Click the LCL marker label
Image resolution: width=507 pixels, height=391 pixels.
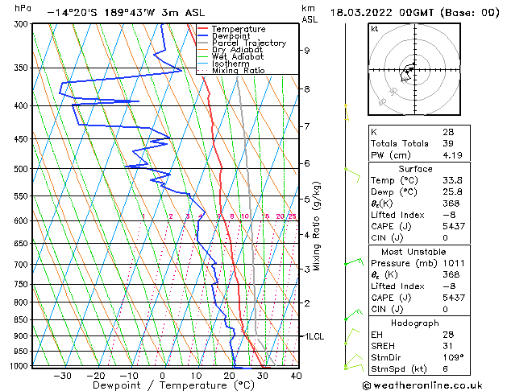[314, 336]
